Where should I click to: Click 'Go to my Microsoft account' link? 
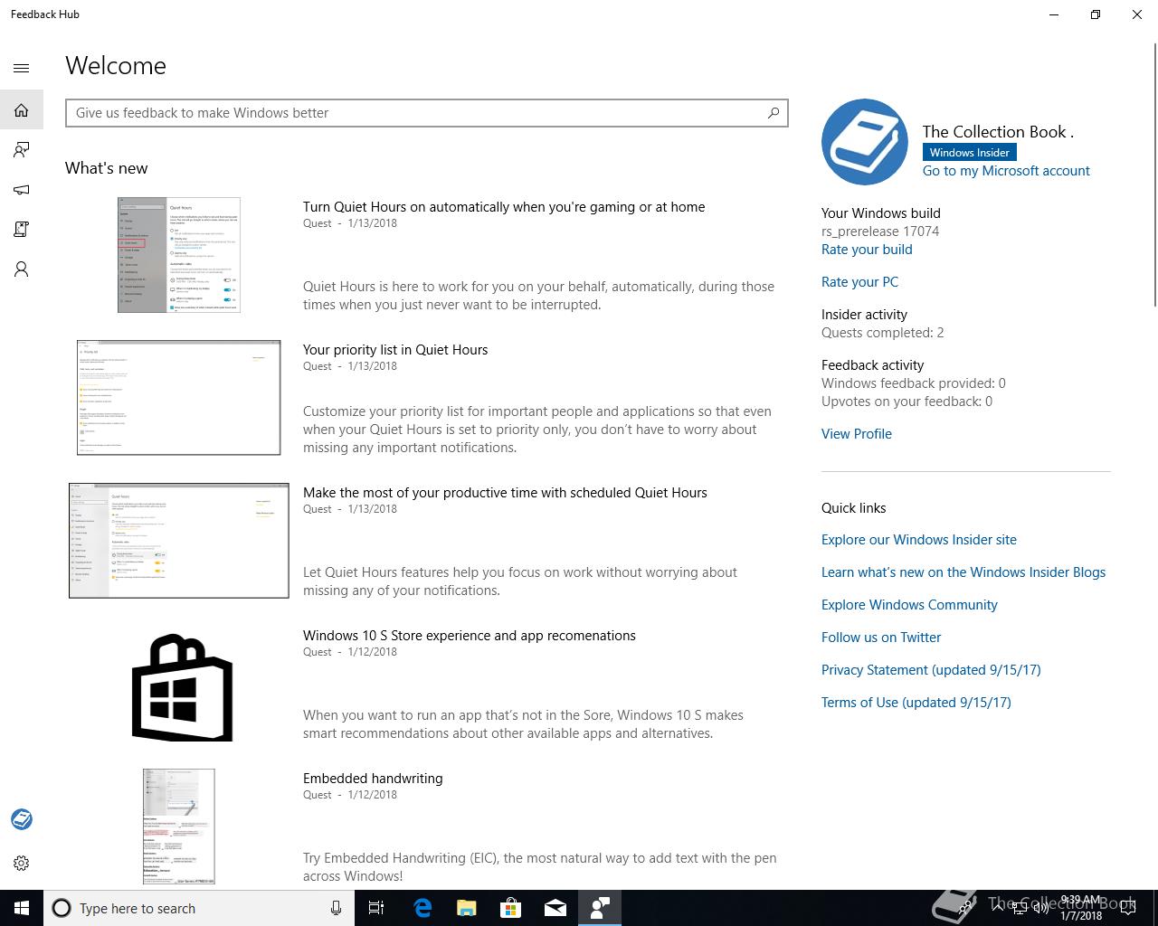[1006, 171]
